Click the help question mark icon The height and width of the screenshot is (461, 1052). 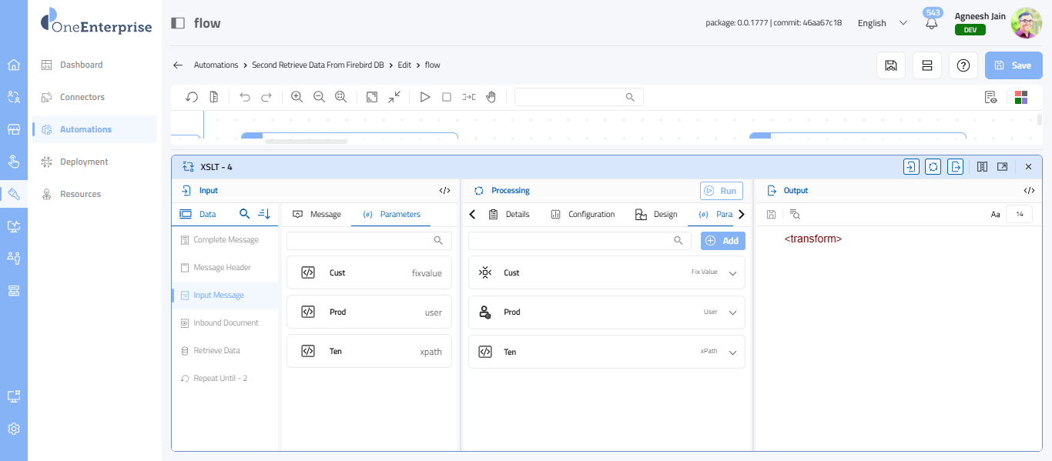click(x=963, y=65)
